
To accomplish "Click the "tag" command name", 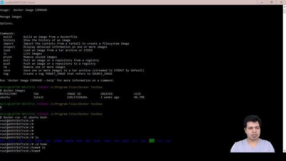I will tap(6, 74).
